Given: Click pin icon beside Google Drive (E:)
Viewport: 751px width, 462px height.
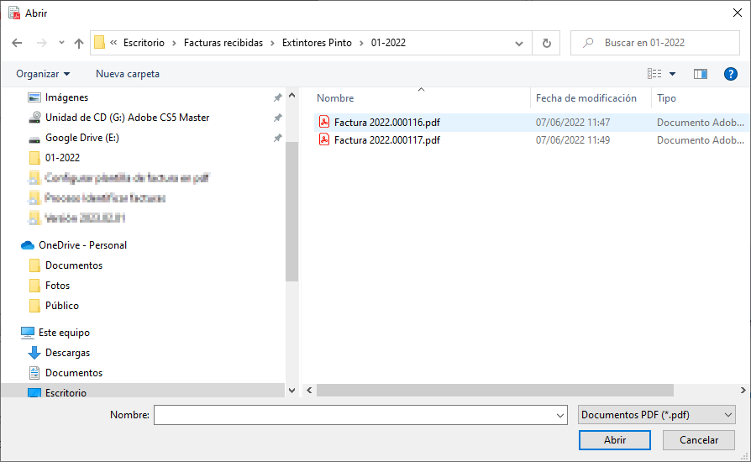Looking at the screenshot, I should (277, 138).
